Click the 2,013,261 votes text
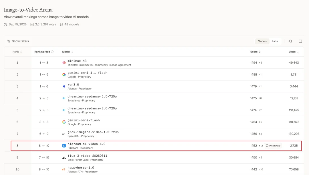The width and height of the screenshot is (309, 175). coord(45,24)
